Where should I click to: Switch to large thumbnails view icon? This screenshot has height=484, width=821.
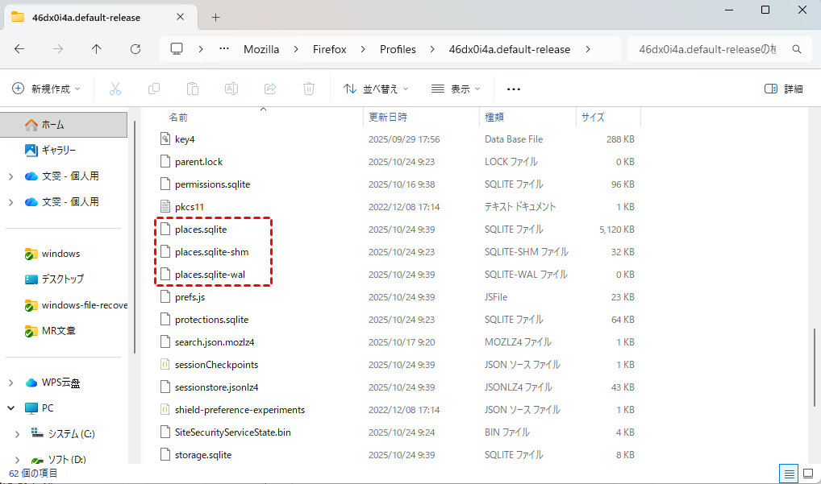[807, 473]
